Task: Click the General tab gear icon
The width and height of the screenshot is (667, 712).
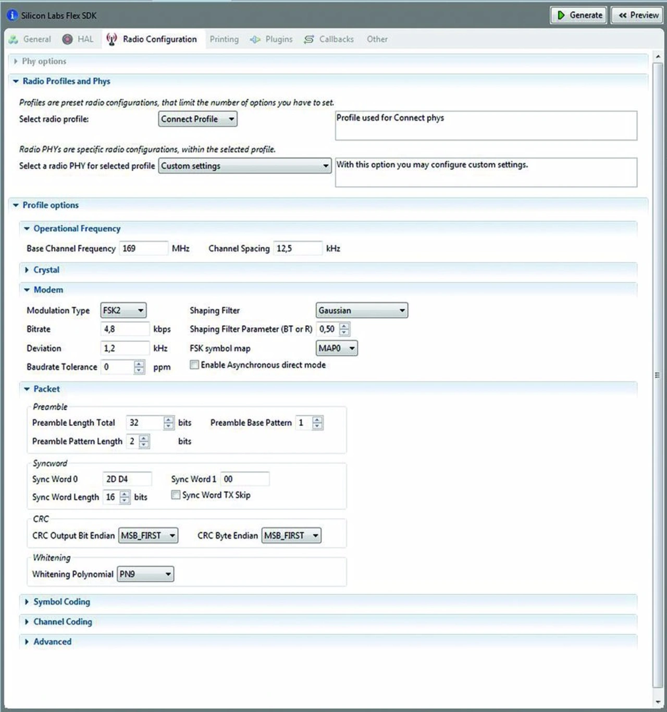Action: pyautogui.click(x=14, y=40)
